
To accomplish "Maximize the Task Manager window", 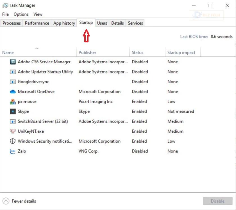I will point(210,5).
